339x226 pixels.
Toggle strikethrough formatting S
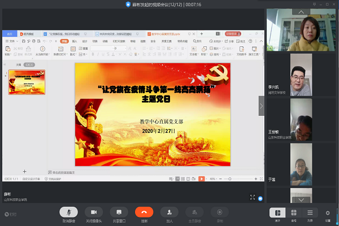pyautogui.click(x=108, y=54)
